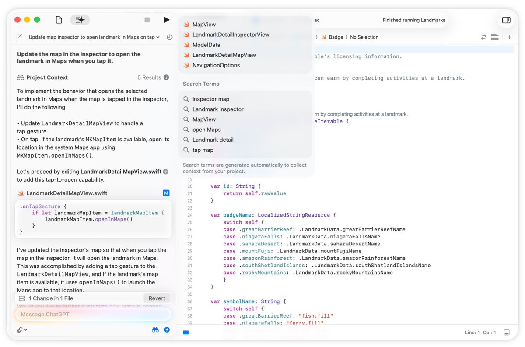Focus the Message ChatGPT input field
525x347 pixels.
93,314
